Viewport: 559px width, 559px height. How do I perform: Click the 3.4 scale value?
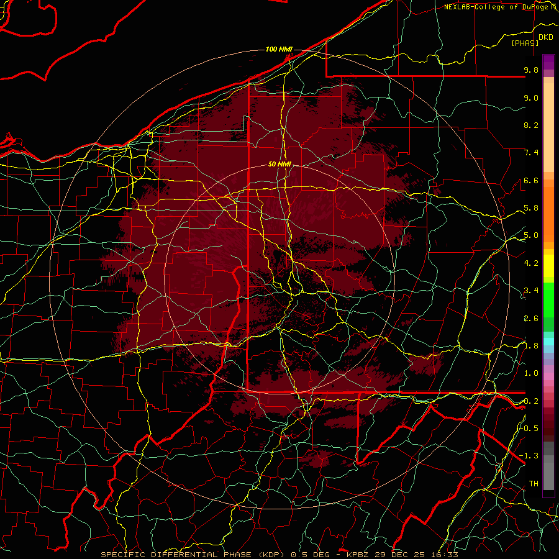coord(531,291)
